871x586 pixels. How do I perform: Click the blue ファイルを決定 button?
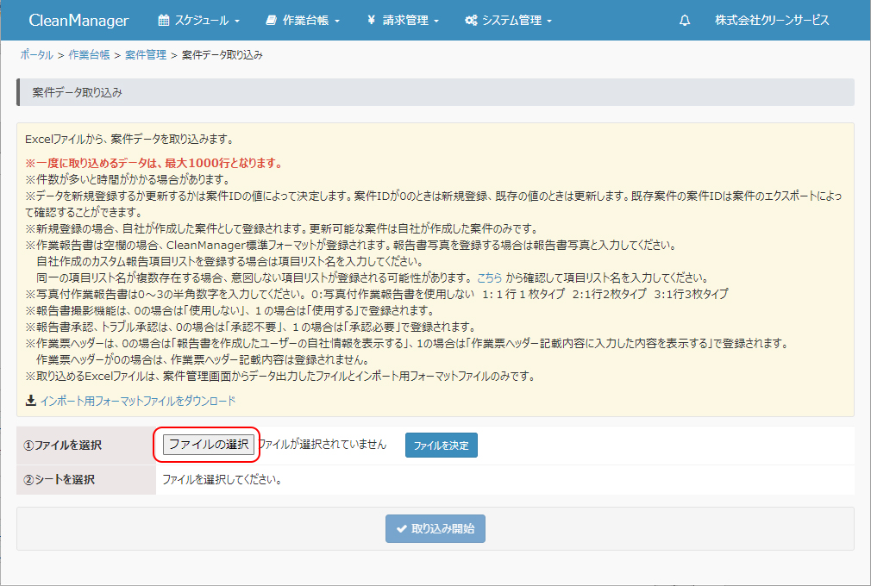coord(441,446)
